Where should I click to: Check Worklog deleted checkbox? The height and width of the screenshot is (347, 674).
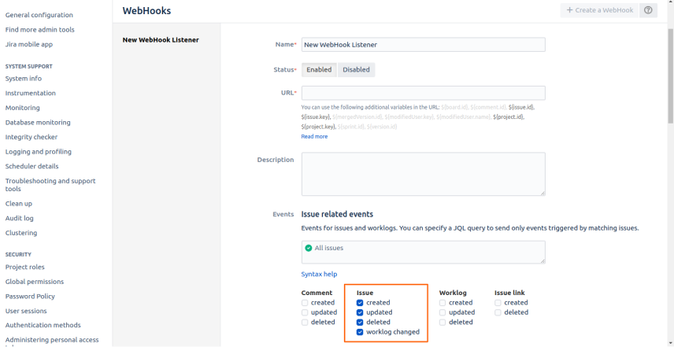point(443,322)
